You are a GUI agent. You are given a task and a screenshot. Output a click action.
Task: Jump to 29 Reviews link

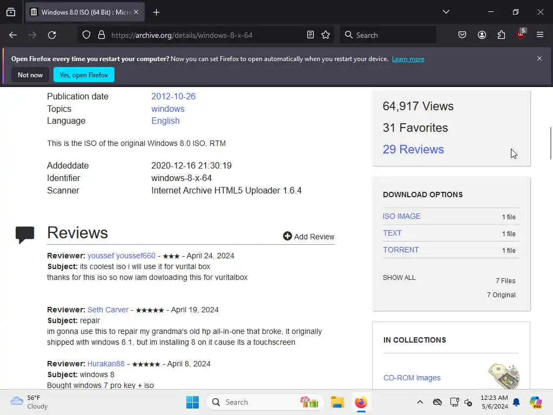(413, 149)
